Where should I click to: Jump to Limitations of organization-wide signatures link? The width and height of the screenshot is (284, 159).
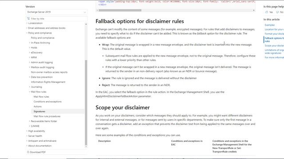point(274,52)
